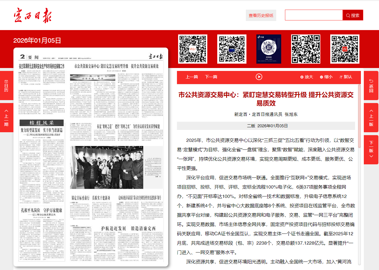This screenshot has width=379, height=270.
Task: Go to previous page 上一版
Action: [371, 118]
